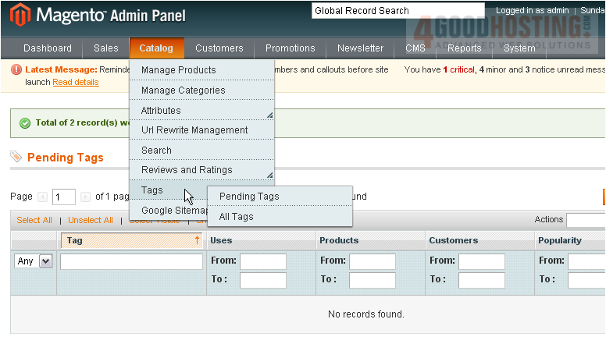Click the Global Record Search field
606x351 pixels.
pos(397,11)
